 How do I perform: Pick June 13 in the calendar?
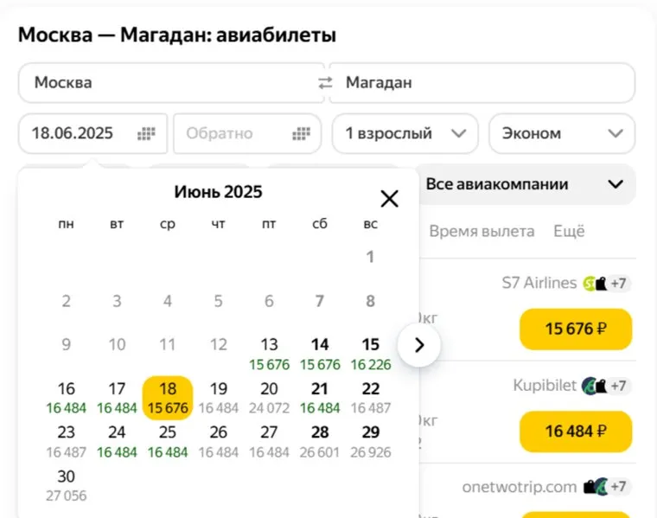click(x=269, y=353)
